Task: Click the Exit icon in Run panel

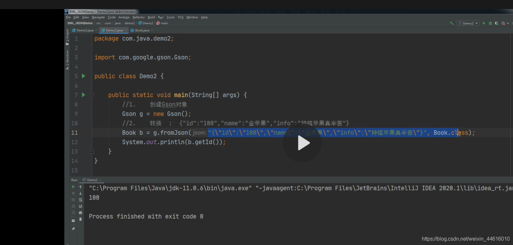Action: (73, 213)
